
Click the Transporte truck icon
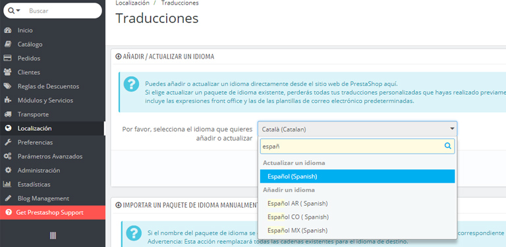[x=8, y=114]
